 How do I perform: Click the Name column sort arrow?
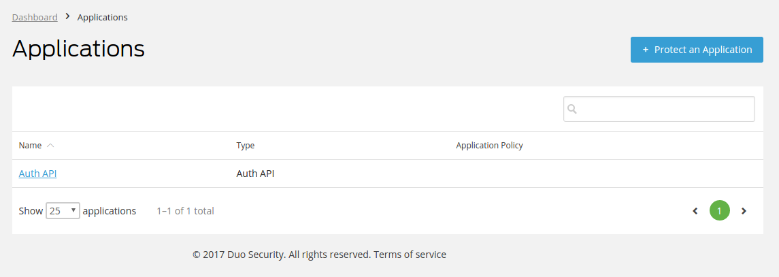(50, 146)
